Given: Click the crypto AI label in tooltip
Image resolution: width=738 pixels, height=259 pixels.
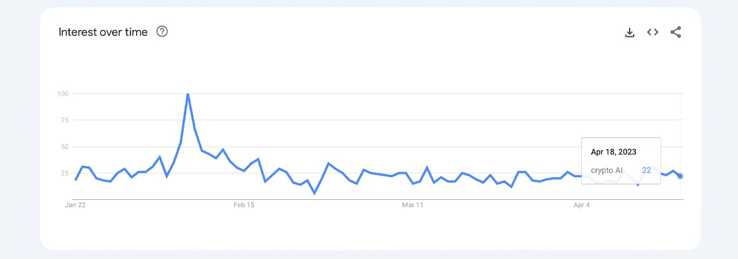Looking at the screenshot, I should (607, 170).
